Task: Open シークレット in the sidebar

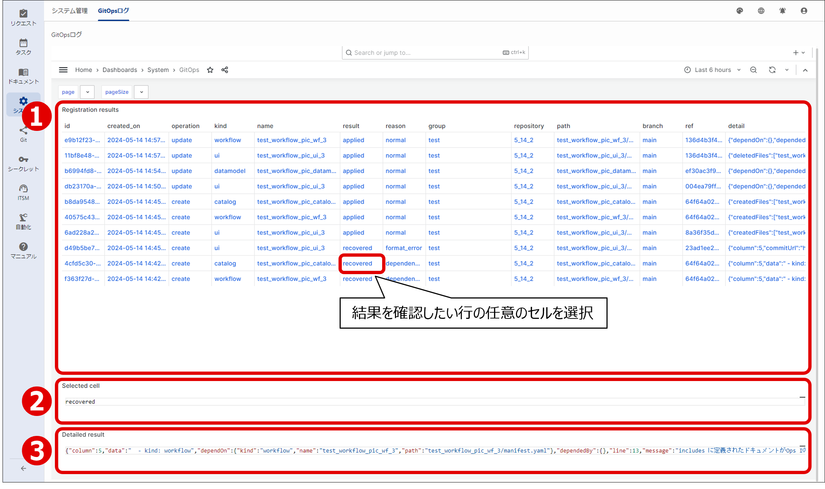Action: pyautogui.click(x=23, y=163)
